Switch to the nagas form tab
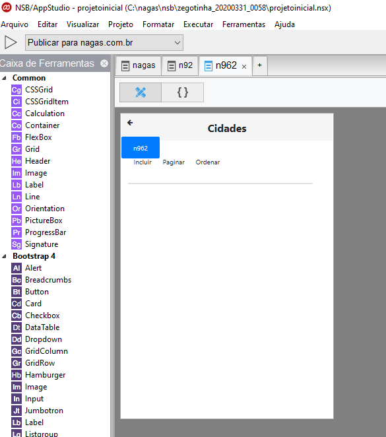Viewport: 386px width, 437px height. click(x=139, y=65)
